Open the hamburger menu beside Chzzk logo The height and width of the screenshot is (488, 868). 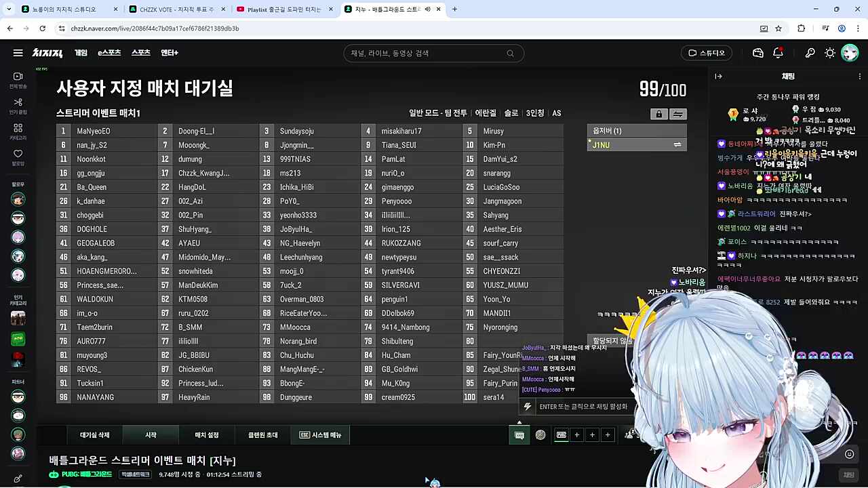point(18,53)
